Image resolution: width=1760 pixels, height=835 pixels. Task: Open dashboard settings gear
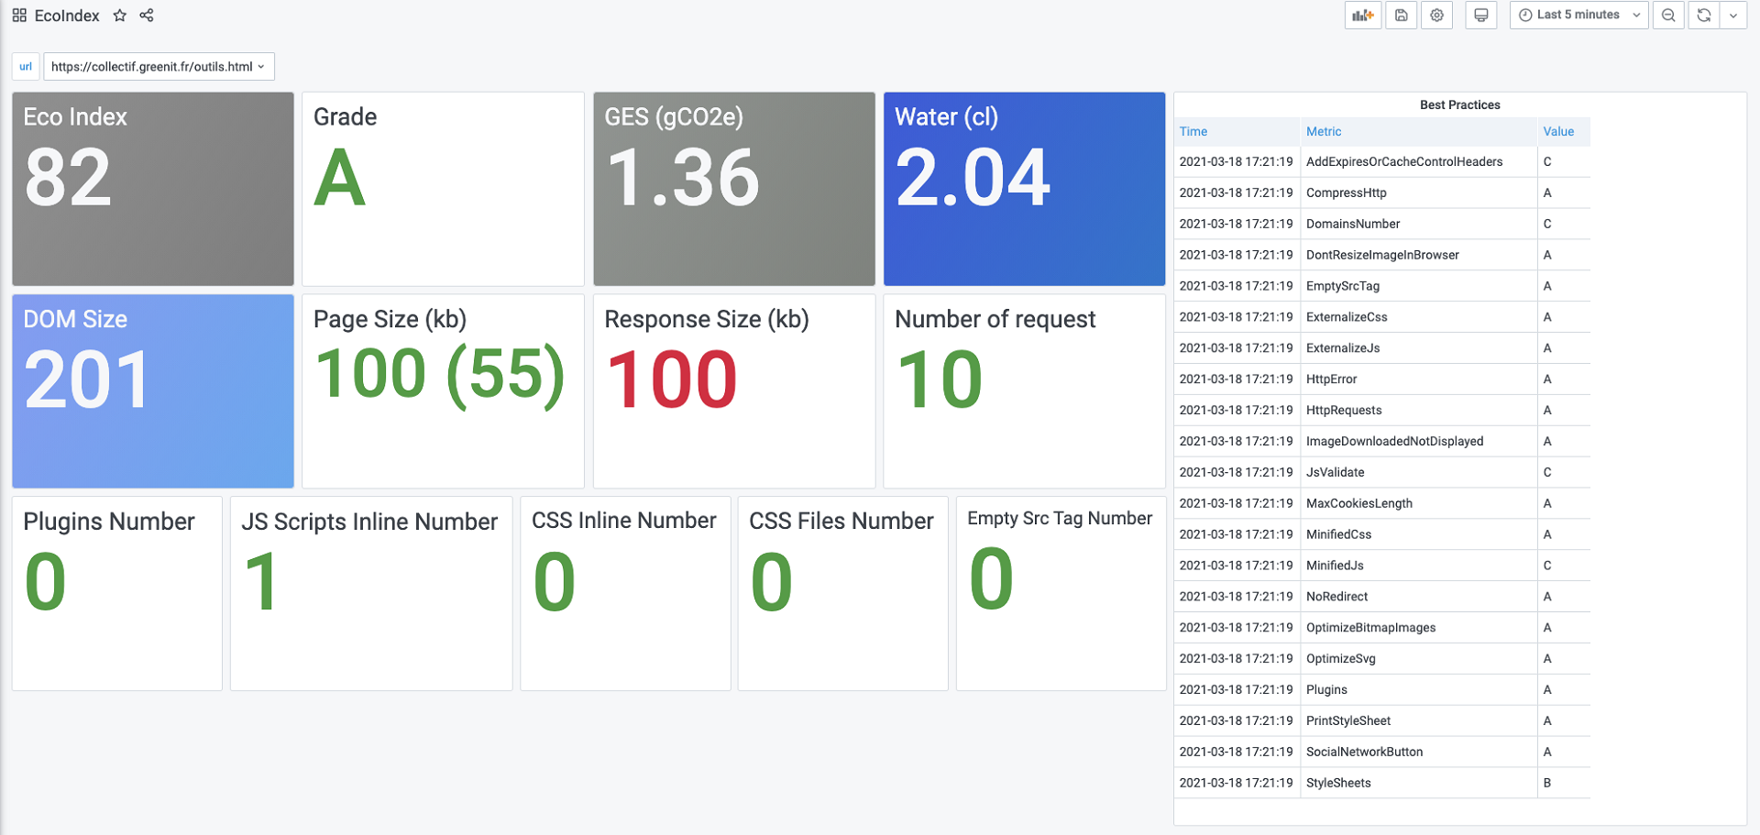click(1436, 15)
